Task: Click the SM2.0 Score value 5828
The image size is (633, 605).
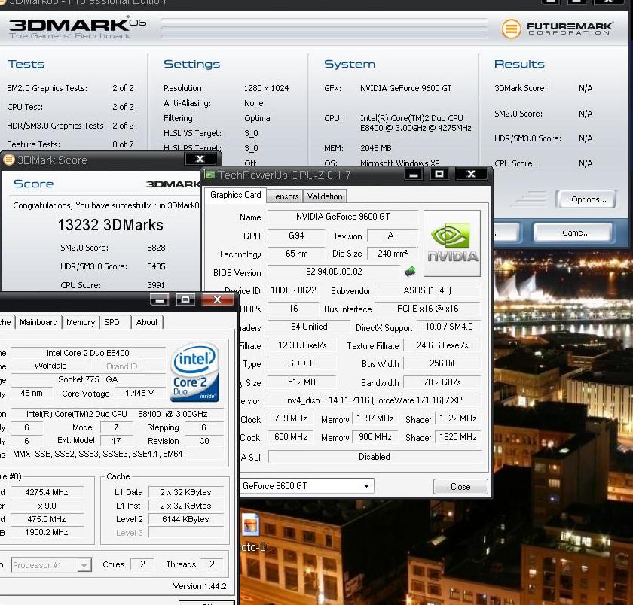Action: point(156,248)
